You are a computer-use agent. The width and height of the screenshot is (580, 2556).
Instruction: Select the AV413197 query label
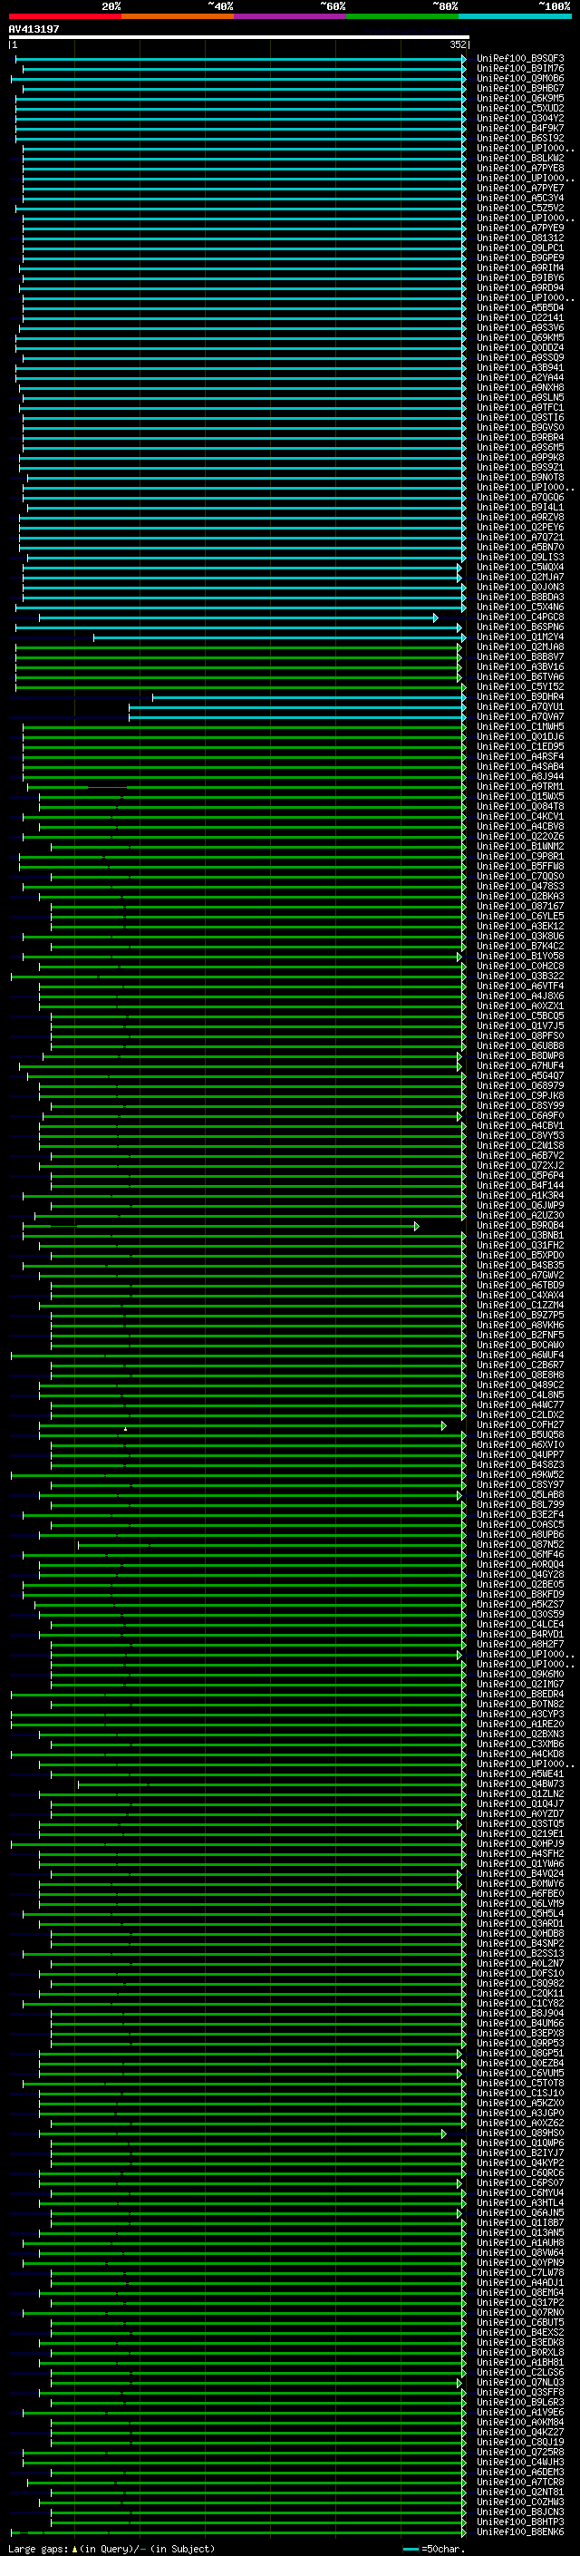(x=34, y=29)
